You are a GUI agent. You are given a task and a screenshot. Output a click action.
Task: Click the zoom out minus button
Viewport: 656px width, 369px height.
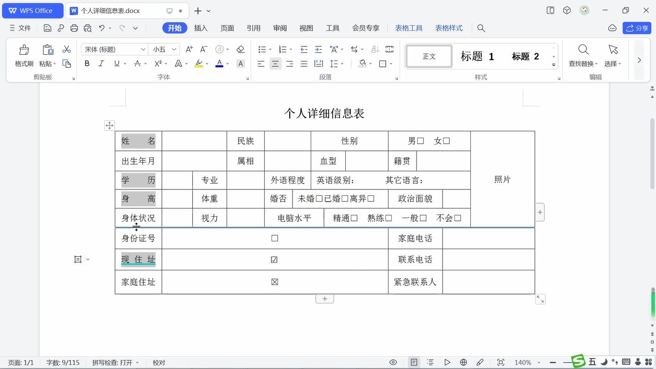pos(553,362)
